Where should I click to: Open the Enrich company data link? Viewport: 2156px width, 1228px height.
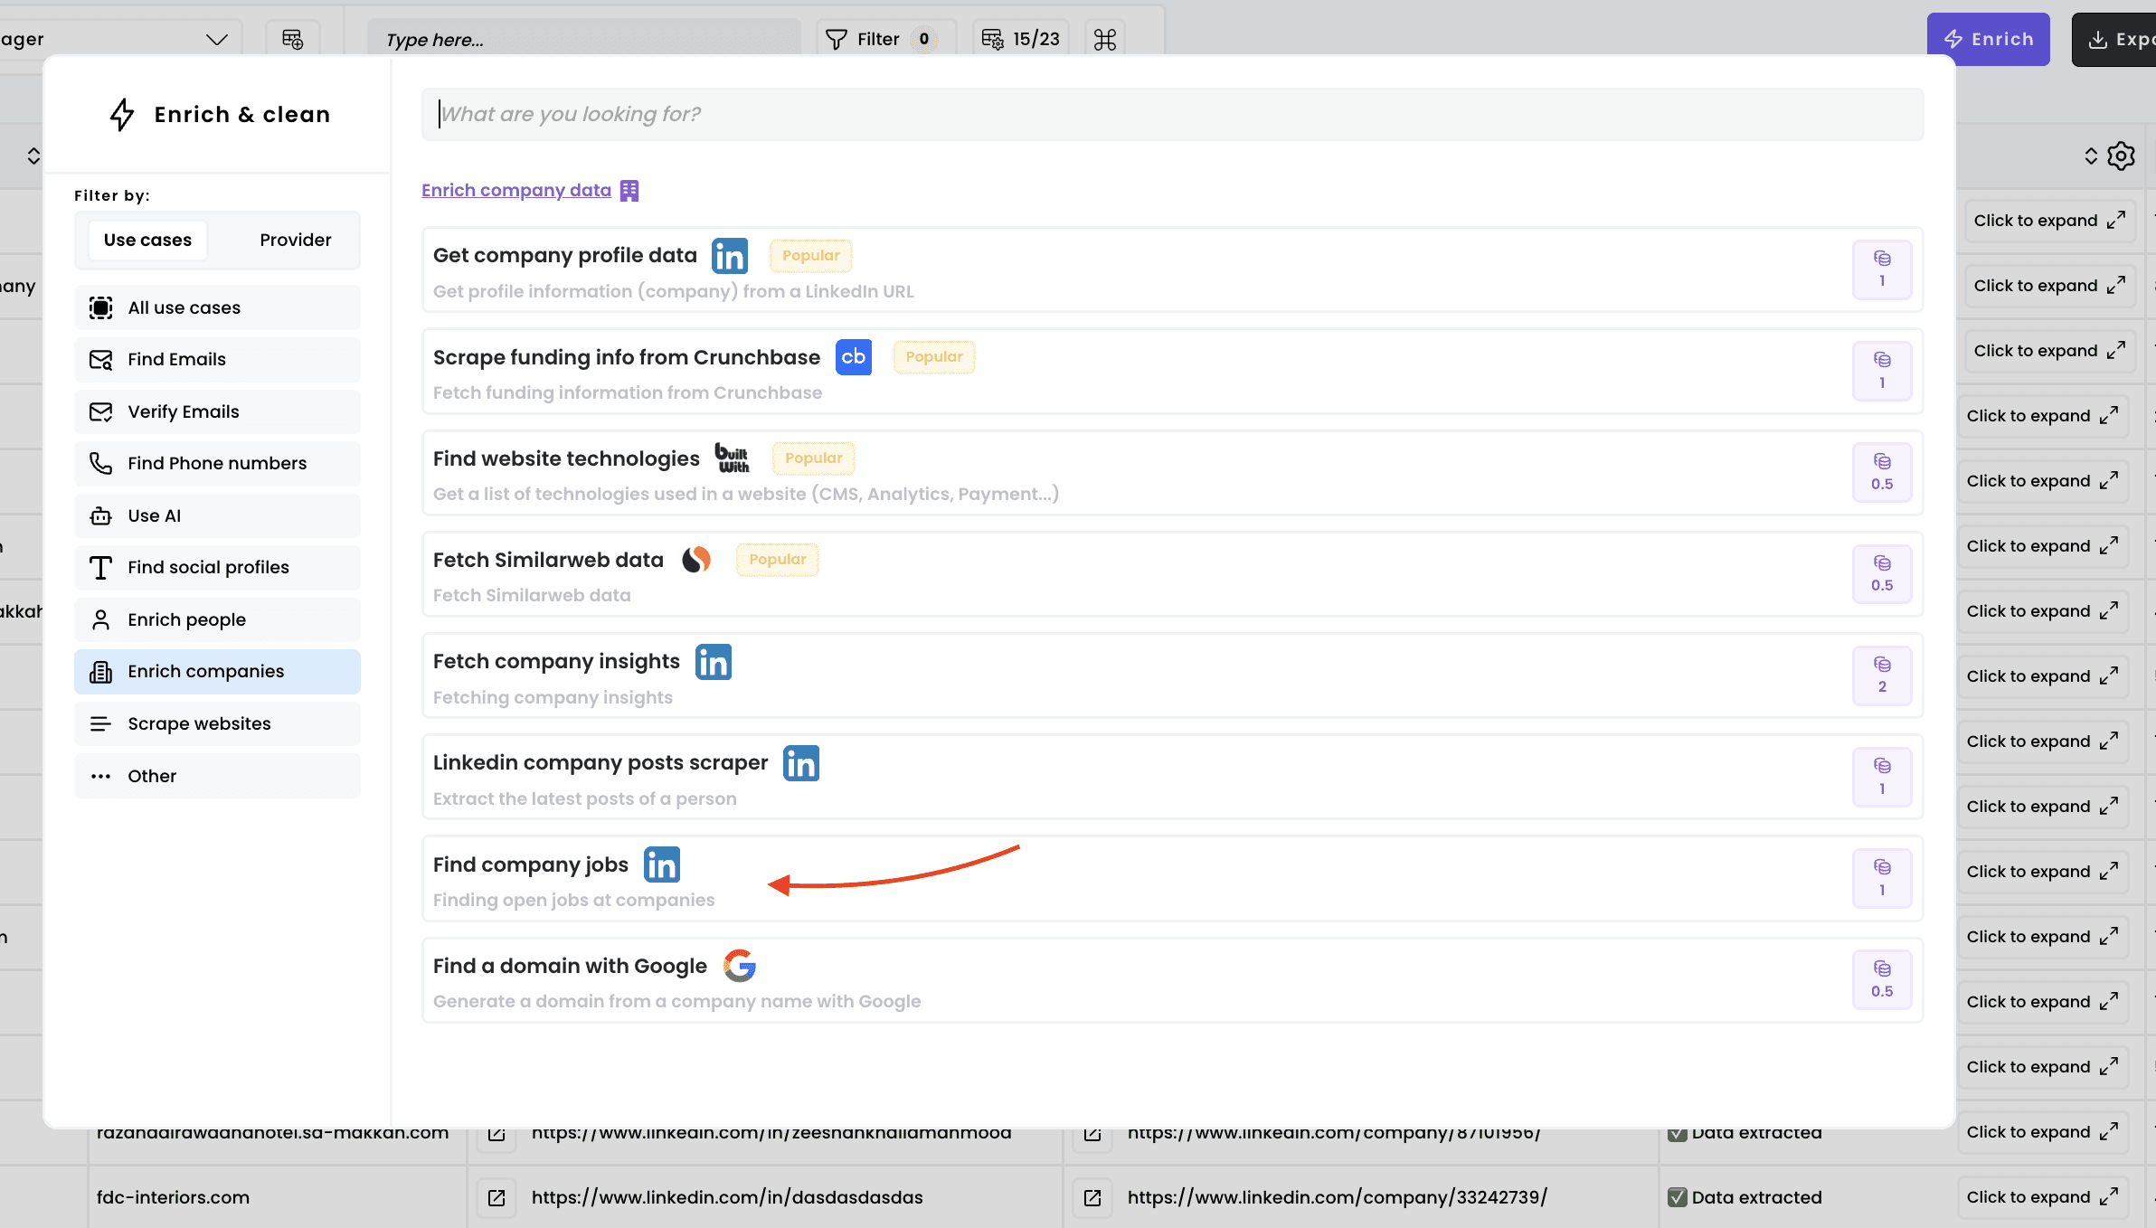click(x=516, y=190)
